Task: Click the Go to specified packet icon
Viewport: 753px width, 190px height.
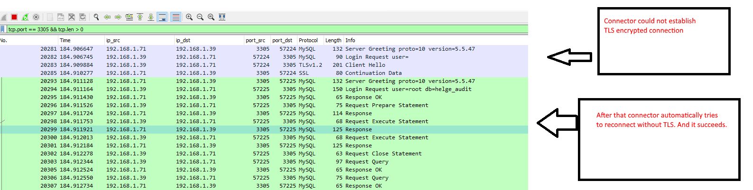Action: pyautogui.click(x=129, y=17)
